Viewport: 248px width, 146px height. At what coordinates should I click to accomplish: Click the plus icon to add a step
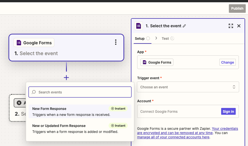(x=66, y=78)
